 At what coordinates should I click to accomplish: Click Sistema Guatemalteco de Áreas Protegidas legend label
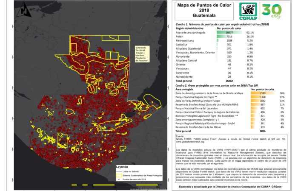tap(142, 175)
